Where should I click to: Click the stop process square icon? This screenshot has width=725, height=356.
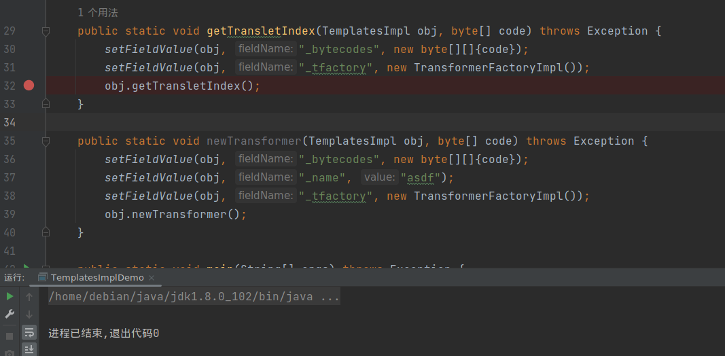(x=10, y=336)
